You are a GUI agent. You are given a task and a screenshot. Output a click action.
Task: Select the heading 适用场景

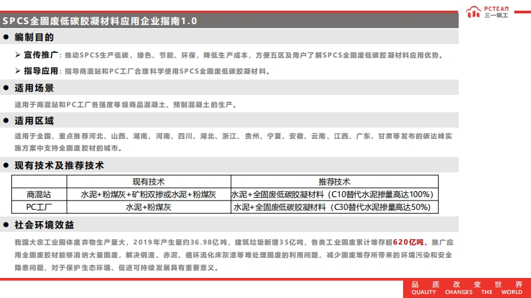pos(34,88)
